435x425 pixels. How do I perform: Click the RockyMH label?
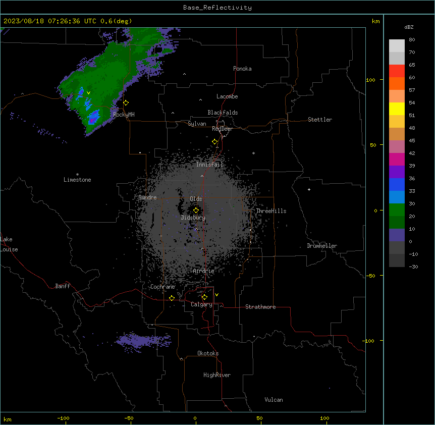pyautogui.click(x=124, y=115)
